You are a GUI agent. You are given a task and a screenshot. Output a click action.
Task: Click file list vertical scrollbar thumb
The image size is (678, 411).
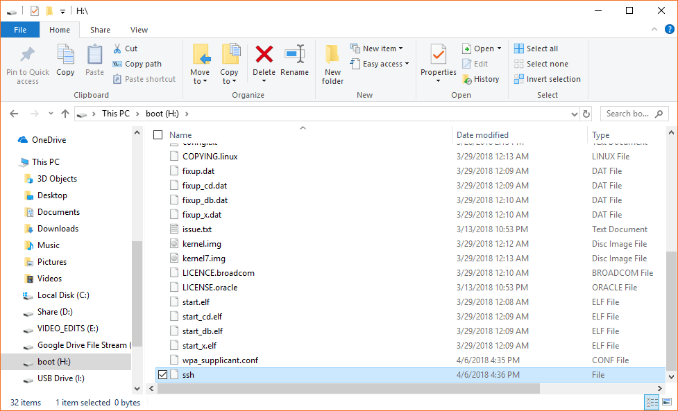point(671,311)
